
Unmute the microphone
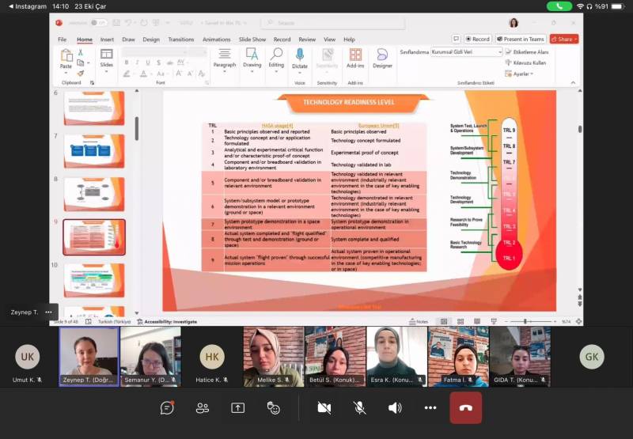click(x=359, y=407)
